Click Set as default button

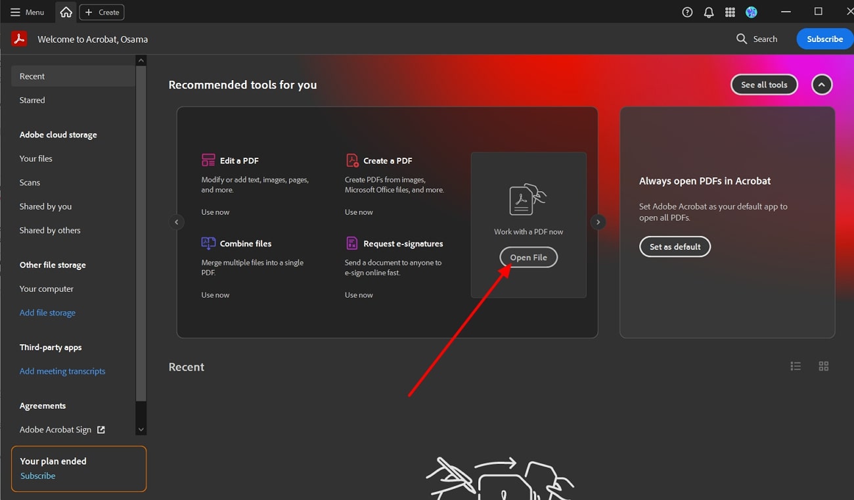[675, 246]
